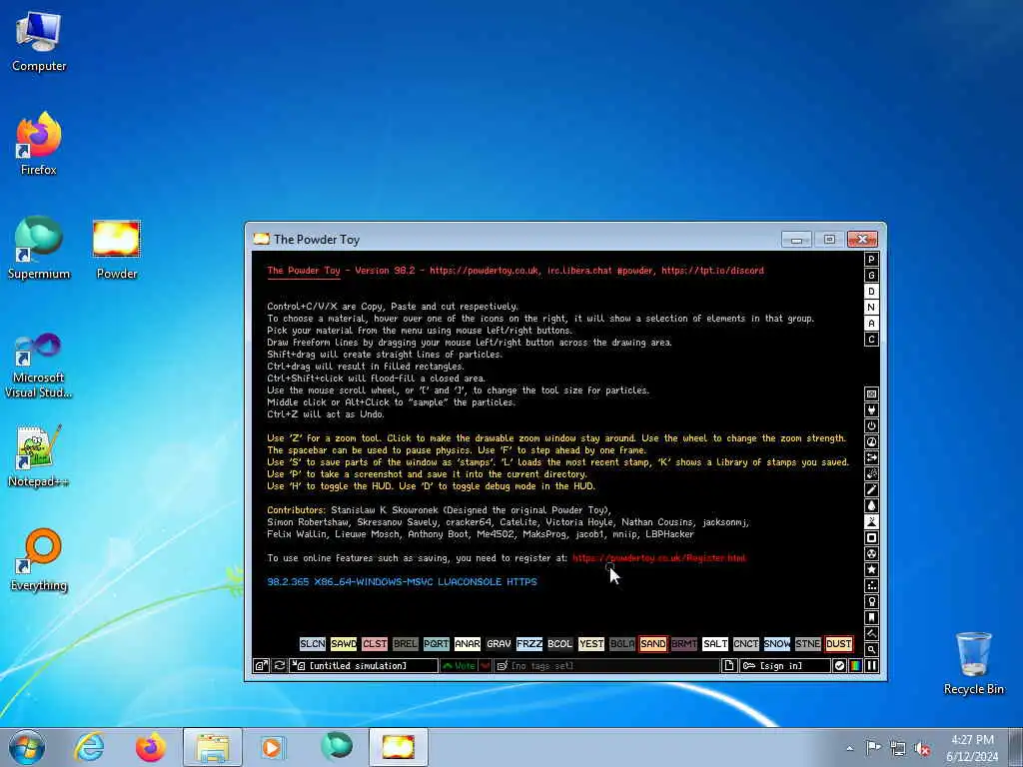The image size is (1023, 767).
Task: Open the Favorites bookmark menu
Action: point(871,617)
